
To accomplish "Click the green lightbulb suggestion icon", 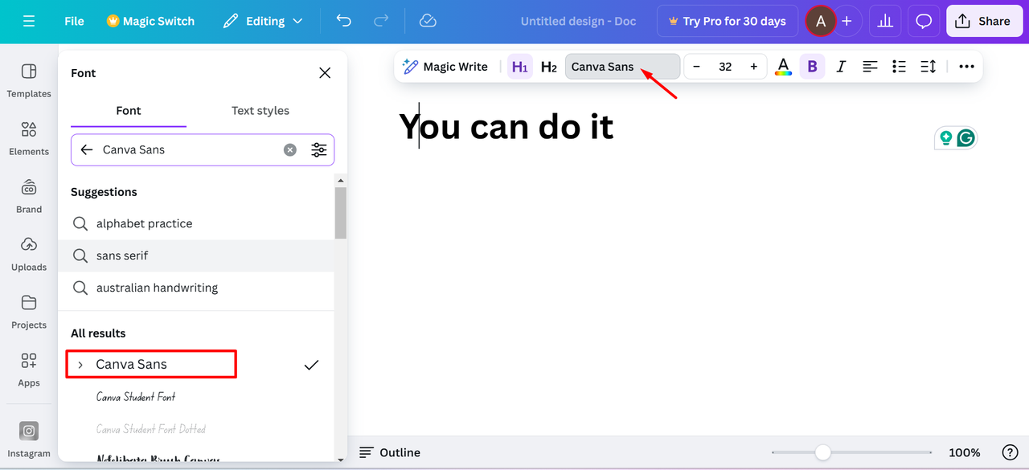I will point(945,138).
